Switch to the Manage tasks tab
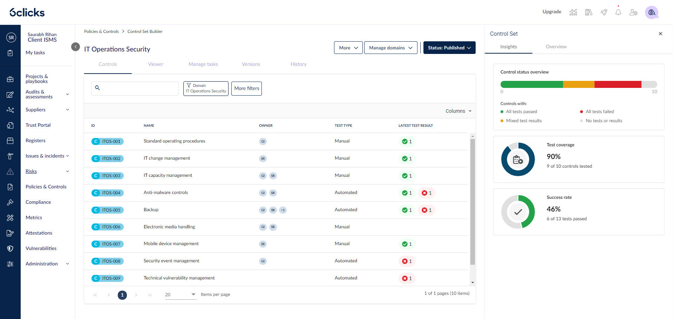This screenshot has height=319, width=673. tap(203, 64)
